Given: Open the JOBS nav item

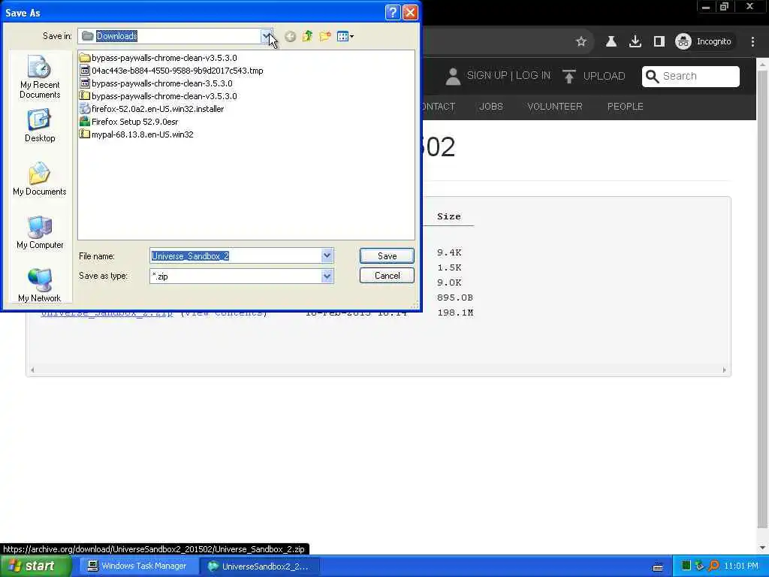Looking at the screenshot, I should 491,107.
